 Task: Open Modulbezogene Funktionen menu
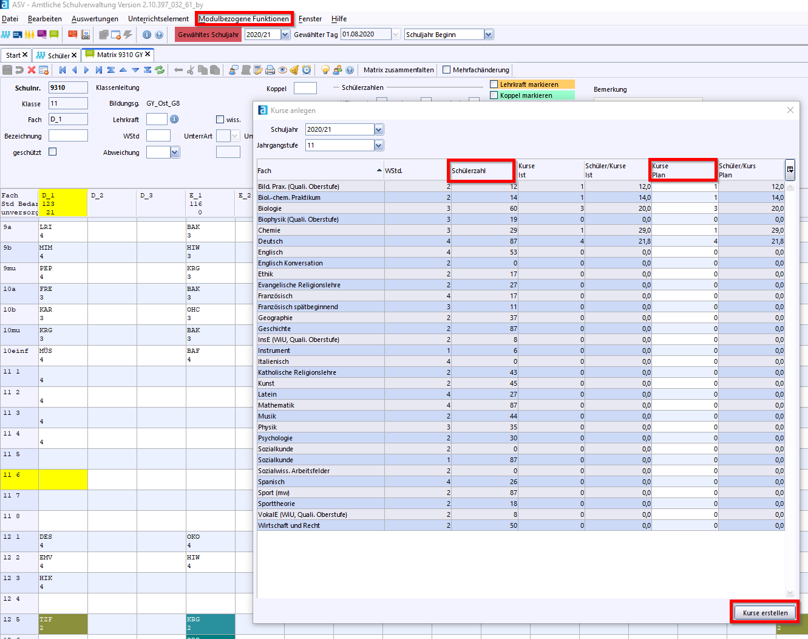[244, 19]
